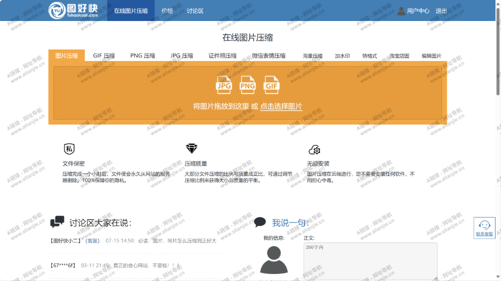
Task: Switch to the PNG 压缩 tab
Action: pos(142,56)
